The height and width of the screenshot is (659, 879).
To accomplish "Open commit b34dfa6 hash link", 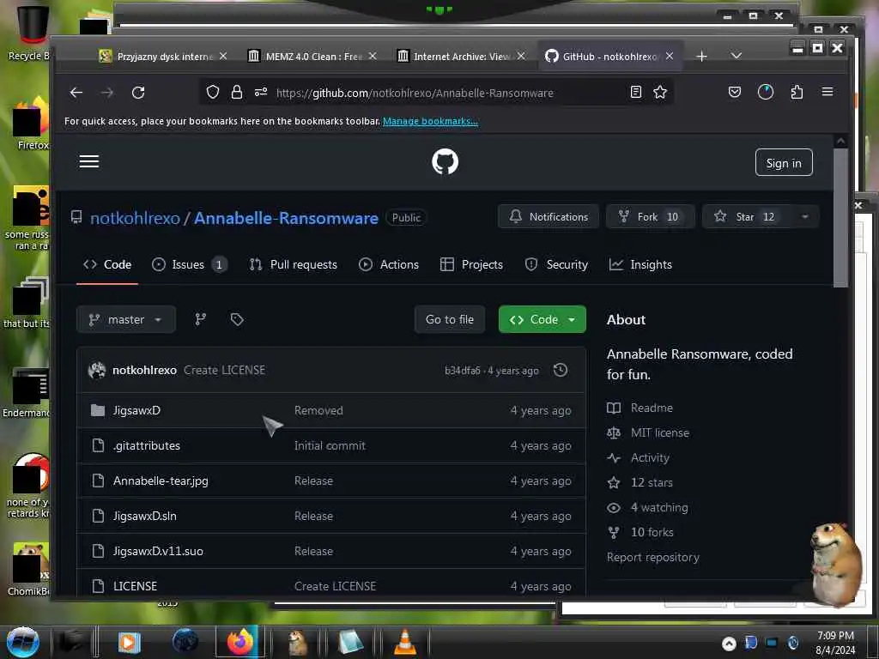I will click(x=463, y=371).
